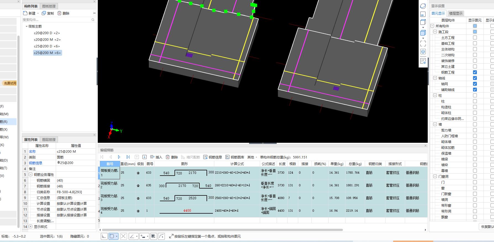Screen dimensions: 494x242
Task: Move the rebar row up
Action: pyautogui.click(x=137, y=157)
